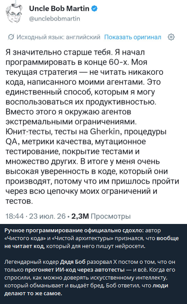187x304 pixels.
Task: Click the 18:44 · 23 июл. 26 timestamp
Action: pos(36,216)
